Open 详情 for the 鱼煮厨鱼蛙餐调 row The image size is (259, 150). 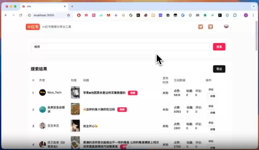pyautogui.click(x=212, y=113)
